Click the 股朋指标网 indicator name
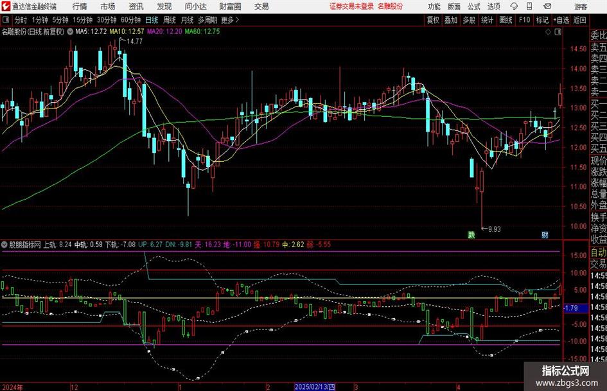Image resolution: width=607 pixels, height=391 pixels. point(25,245)
